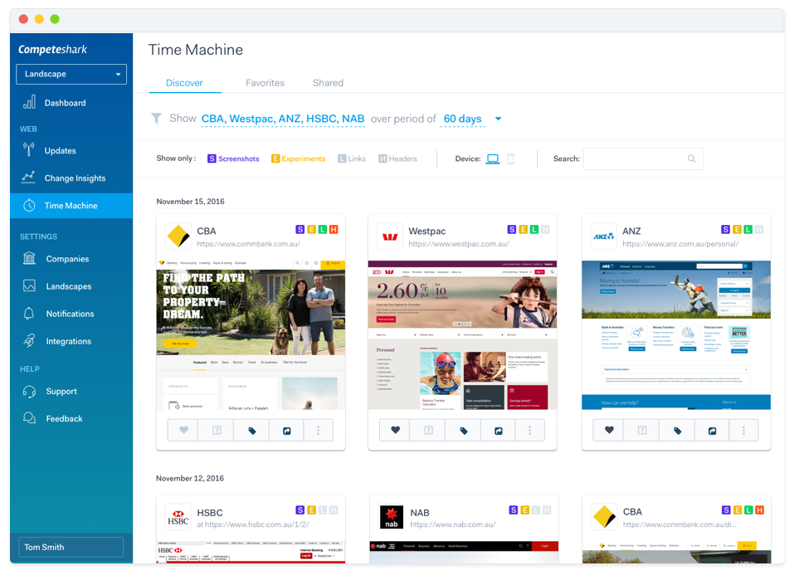The image size is (794, 585).
Task: Click the Notifications bell icon
Action: coord(29,314)
